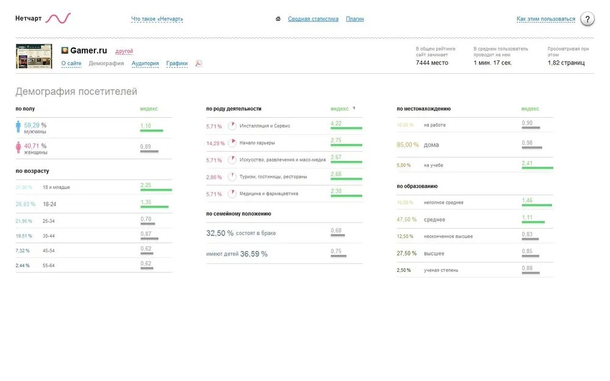Click the pie icon next to Инсталляция и Сервис
Viewport: 610px width, 381px height.
coord(232,126)
